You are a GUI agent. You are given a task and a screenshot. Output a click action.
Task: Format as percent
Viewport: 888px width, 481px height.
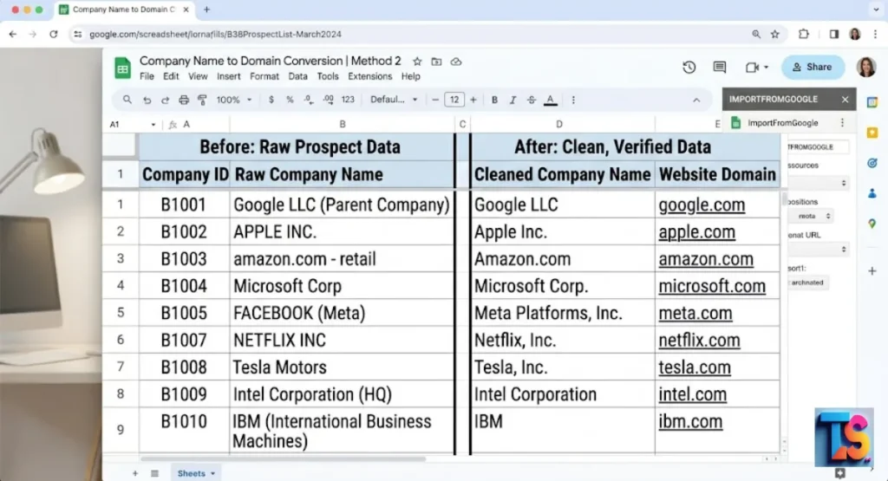click(290, 100)
